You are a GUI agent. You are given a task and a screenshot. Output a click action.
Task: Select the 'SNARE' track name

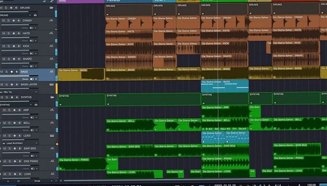coord(27,59)
